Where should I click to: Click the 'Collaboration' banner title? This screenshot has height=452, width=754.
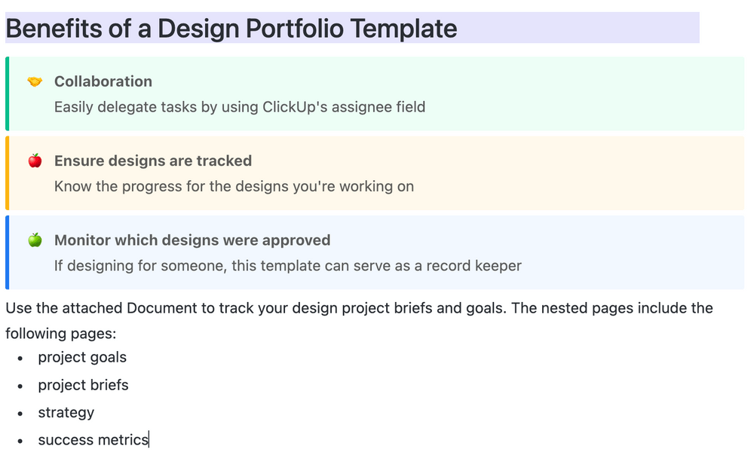coord(103,81)
